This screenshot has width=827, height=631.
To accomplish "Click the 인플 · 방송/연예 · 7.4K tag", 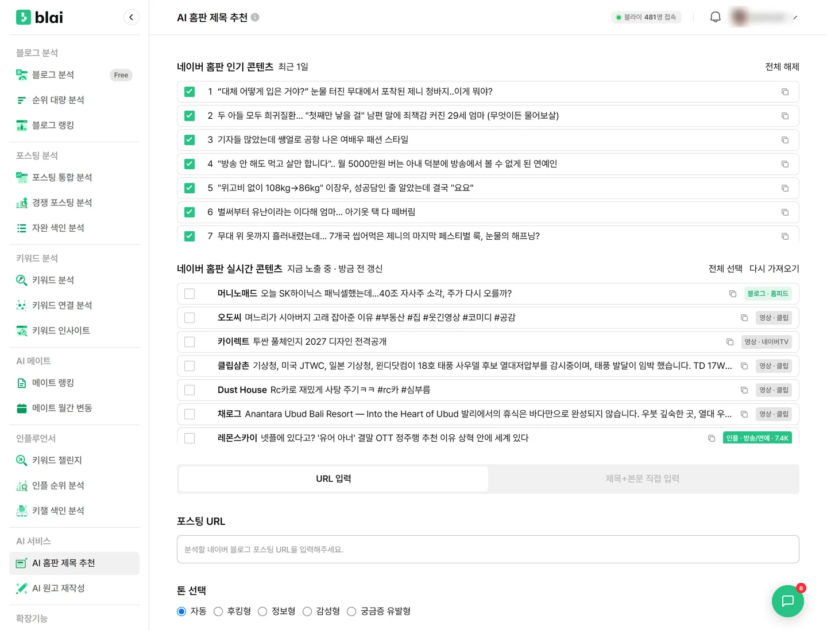I will pos(758,438).
